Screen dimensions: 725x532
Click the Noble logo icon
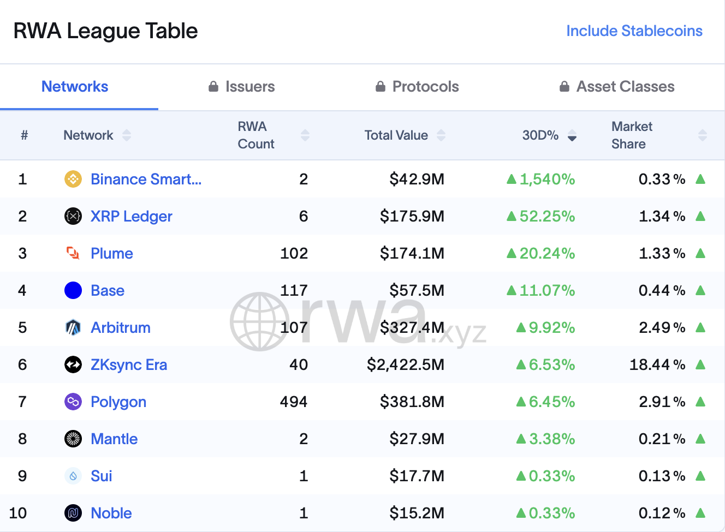[x=73, y=513]
